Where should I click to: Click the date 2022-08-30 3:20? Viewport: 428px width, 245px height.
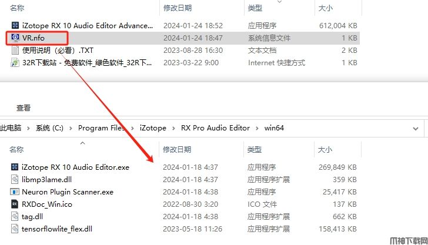tap(190, 204)
